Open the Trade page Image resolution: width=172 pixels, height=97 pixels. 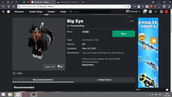click(x=63, y=12)
